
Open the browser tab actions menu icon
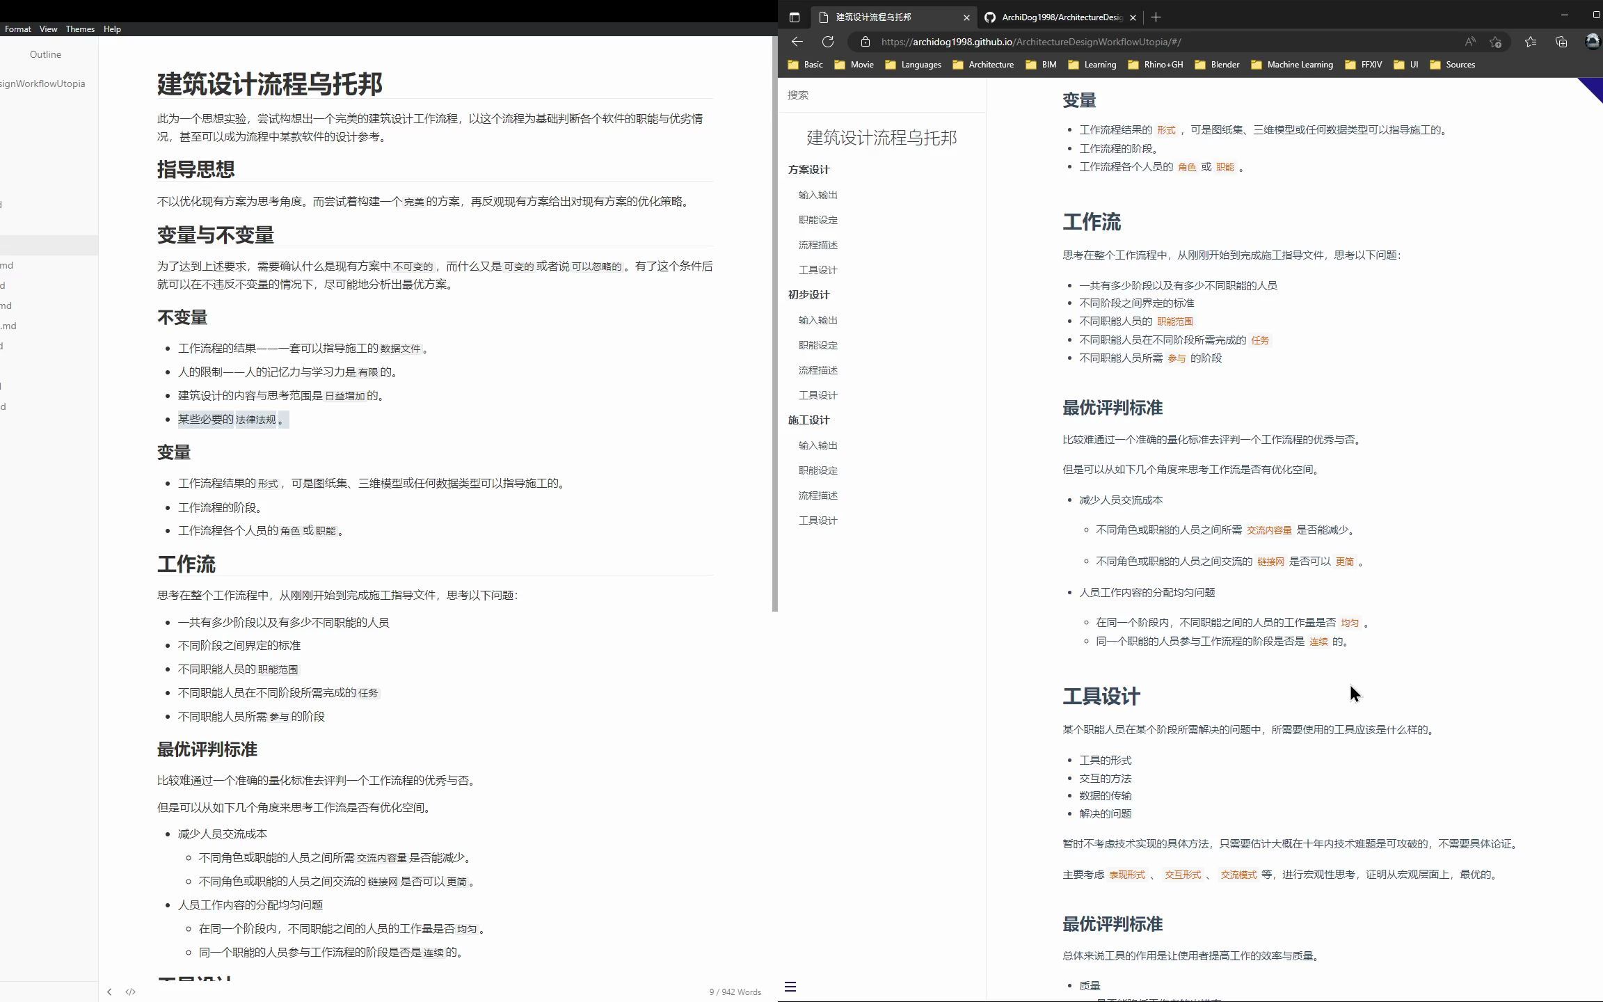[795, 17]
